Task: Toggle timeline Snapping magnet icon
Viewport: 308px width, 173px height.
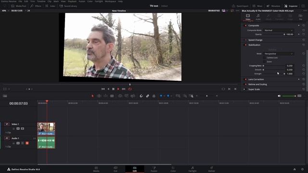Action: (141, 96)
